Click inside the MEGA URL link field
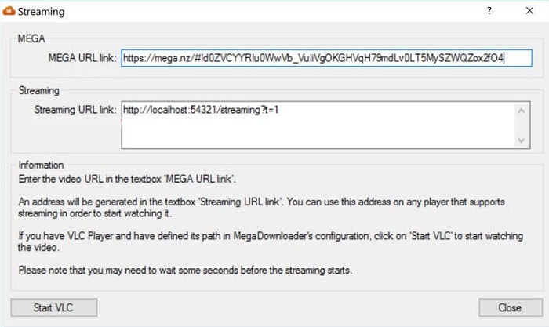The image size is (549, 327). coord(326,58)
